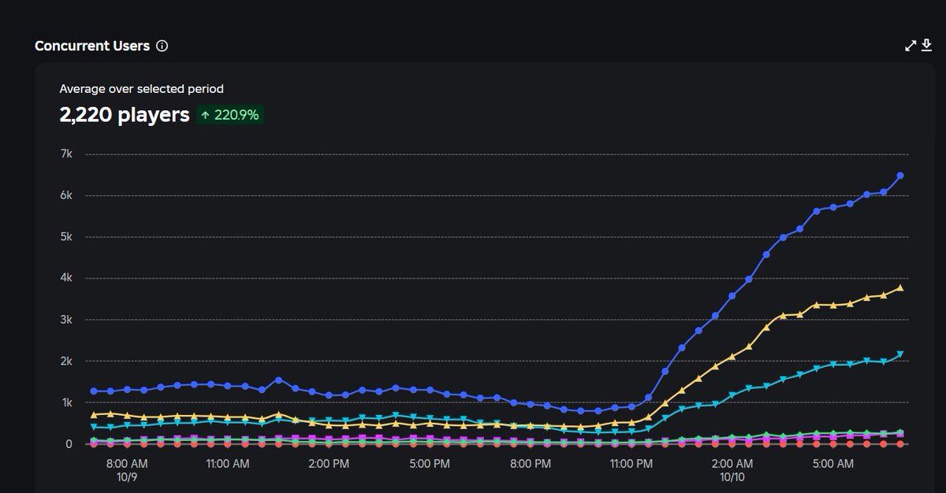Click the 8:00 PM x-axis label
This screenshot has width=946, height=493.
[x=531, y=465]
